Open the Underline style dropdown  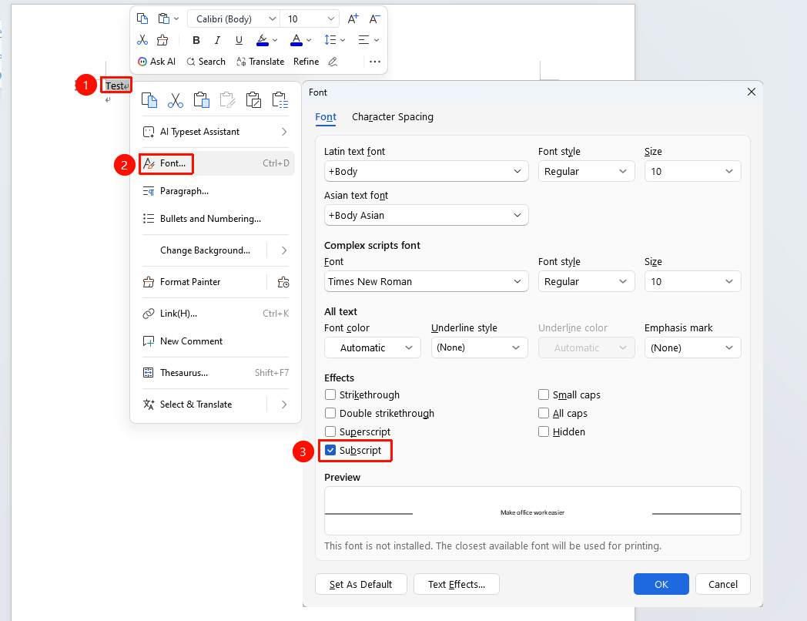pos(479,347)
